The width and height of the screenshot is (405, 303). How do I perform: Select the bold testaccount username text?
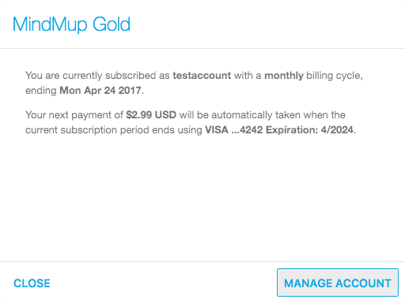coord(202,76)
